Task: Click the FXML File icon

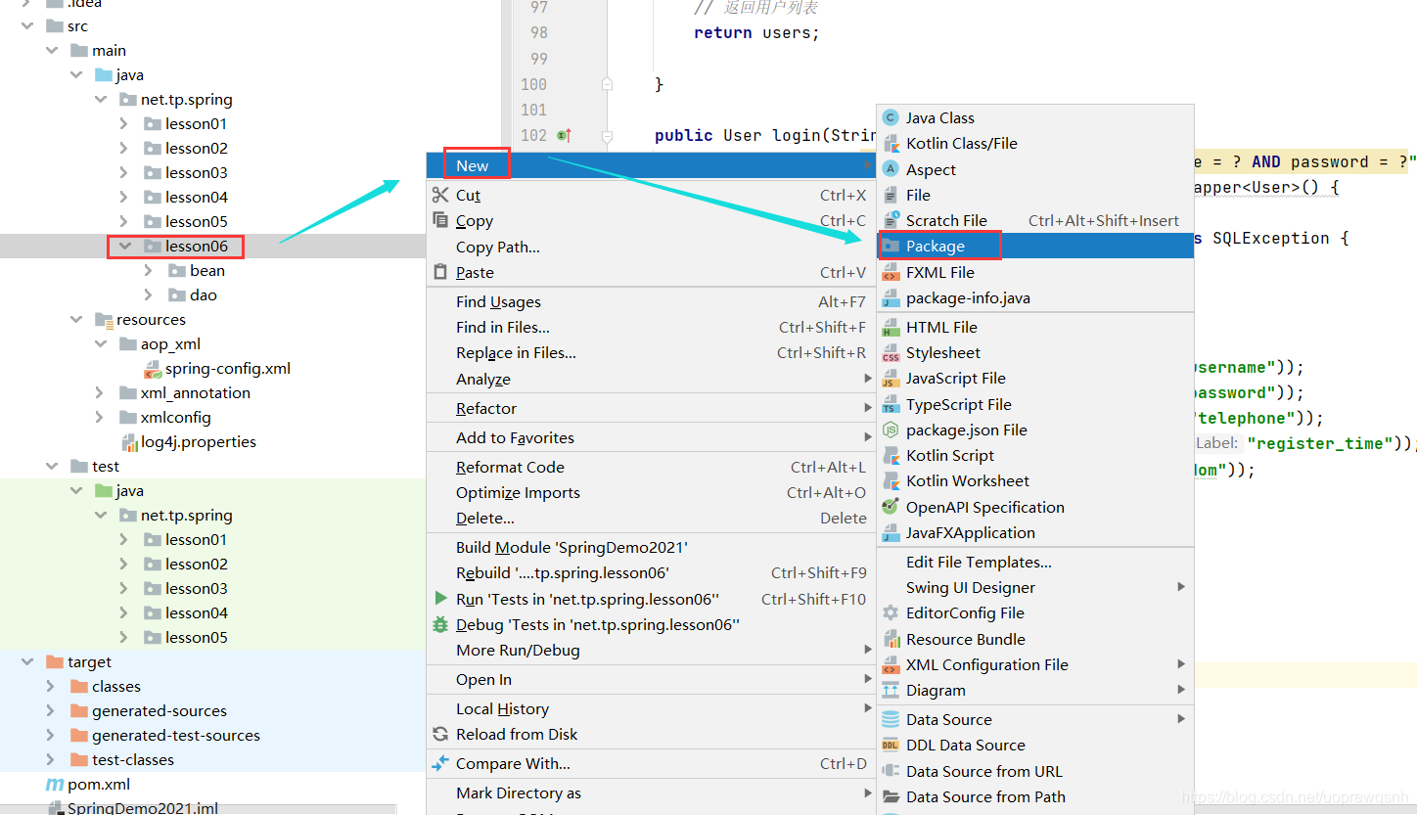Action: pos(891,272)
